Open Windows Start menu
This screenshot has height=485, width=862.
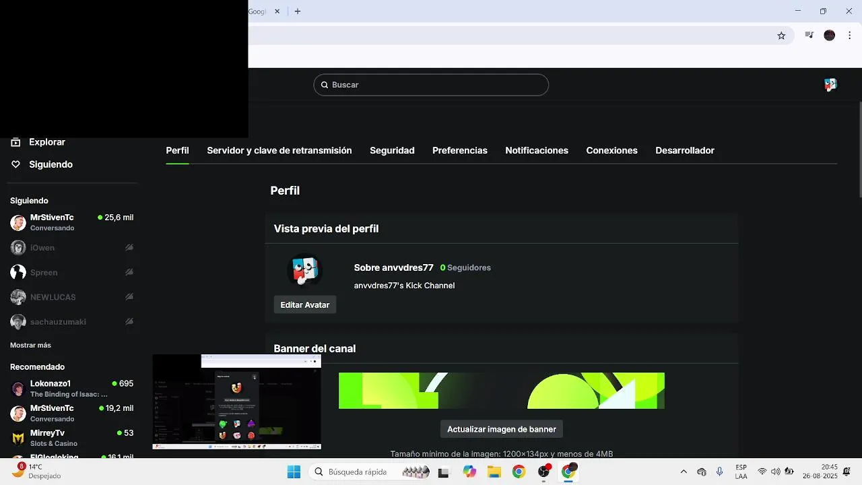pyautogui.click(x=294, y=472)
